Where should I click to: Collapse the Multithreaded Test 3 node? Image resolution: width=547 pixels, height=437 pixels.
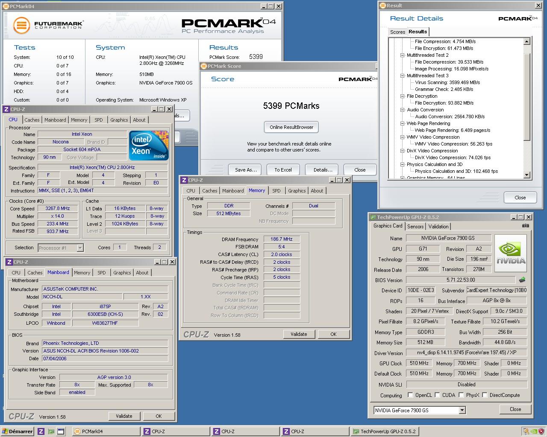click(x=402, y=76)
